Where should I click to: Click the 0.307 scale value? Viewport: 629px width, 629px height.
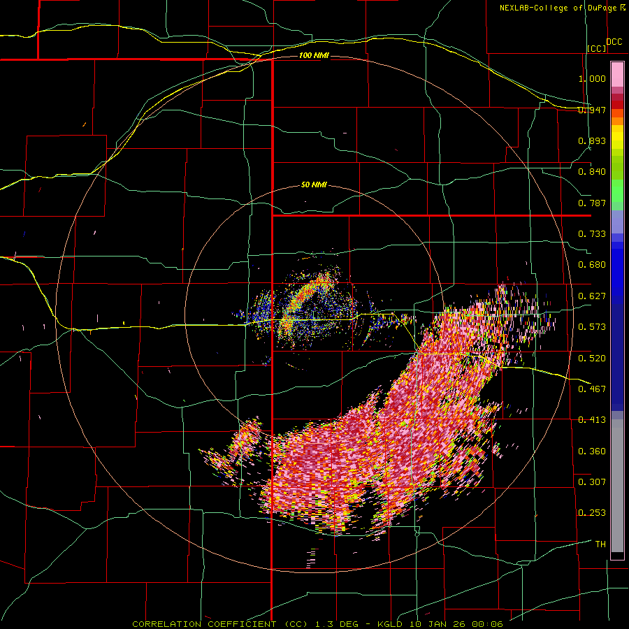click(x=592, y=482)
